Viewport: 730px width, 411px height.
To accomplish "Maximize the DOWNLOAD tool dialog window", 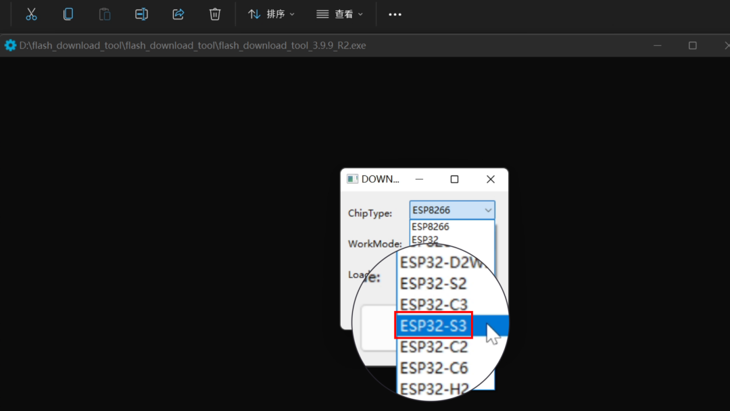I will (454, 179).
